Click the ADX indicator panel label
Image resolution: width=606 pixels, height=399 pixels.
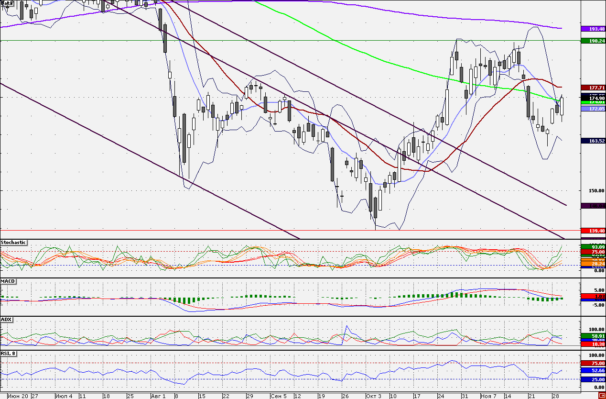coord(6,319)
